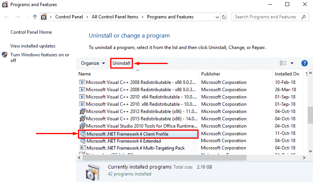Click the horizontal scrollbar left arrow

pyautogui.click(x=79, y=158)
